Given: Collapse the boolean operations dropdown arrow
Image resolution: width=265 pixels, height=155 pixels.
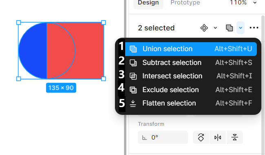Looking at the screenshot, I should [x=241, y=28].
